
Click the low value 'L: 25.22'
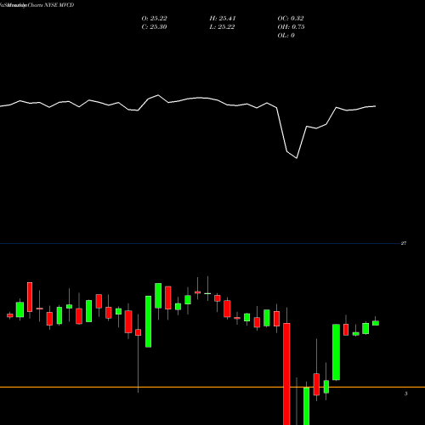[222, 27]
